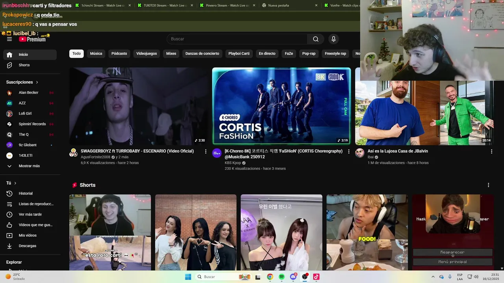Viewport: 504px width, 283px height.
Task: Select the Videojuegos filter chip
Action: pos(146,53)
